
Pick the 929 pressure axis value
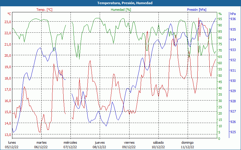pyautogui.click(x=233, y=91)
